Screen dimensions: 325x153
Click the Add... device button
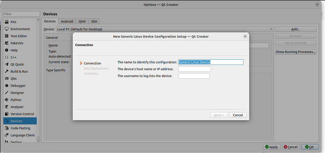point(296,29)
